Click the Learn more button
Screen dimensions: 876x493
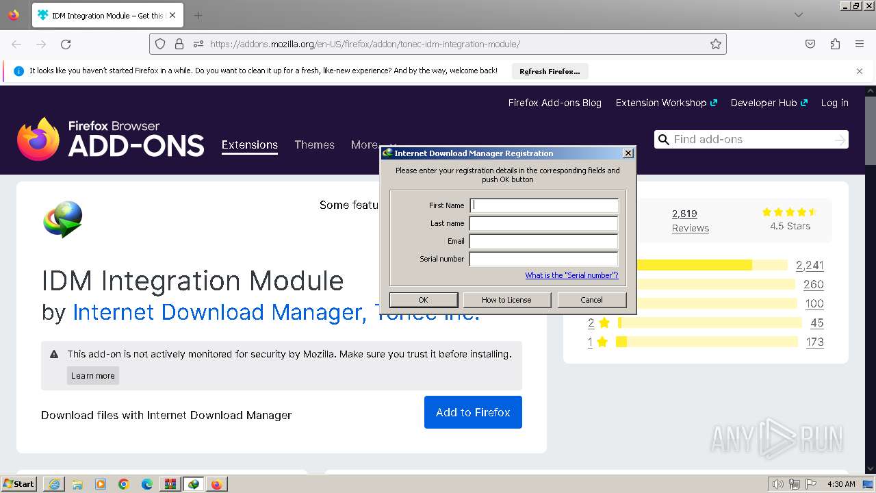coord(93,375)
